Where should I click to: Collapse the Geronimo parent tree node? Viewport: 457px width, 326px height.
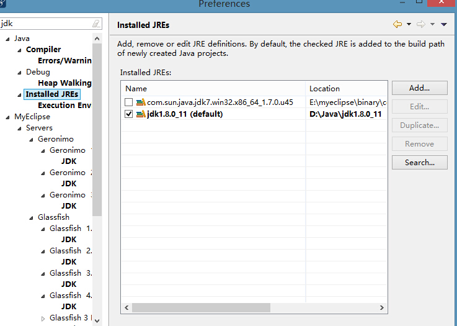pyautogui.click(x=31, y=140)
